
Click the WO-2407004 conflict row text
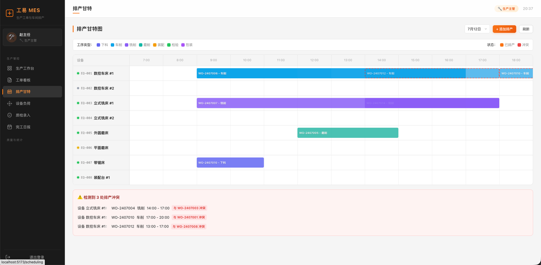pyautogui.click(x=123, y=208)
